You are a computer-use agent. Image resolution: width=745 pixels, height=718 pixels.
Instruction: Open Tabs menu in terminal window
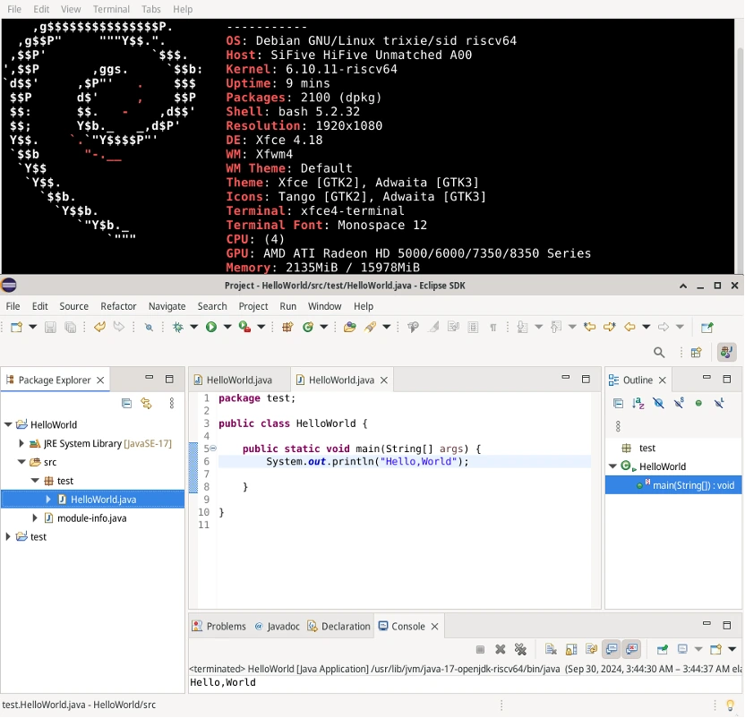(x=151, y=9)
